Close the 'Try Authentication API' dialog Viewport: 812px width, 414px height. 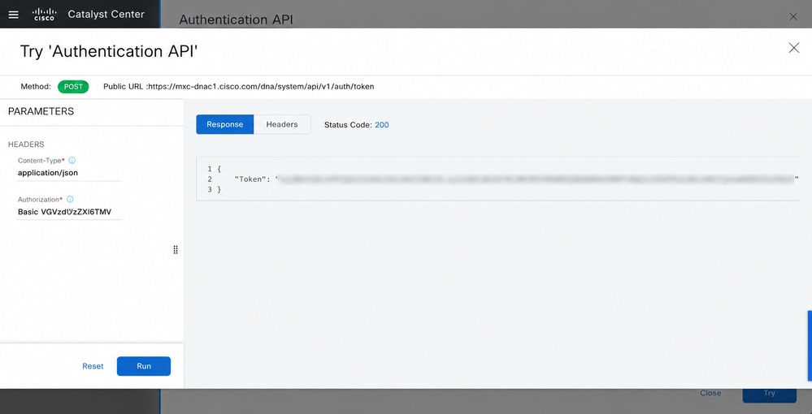tap(793, 48)
